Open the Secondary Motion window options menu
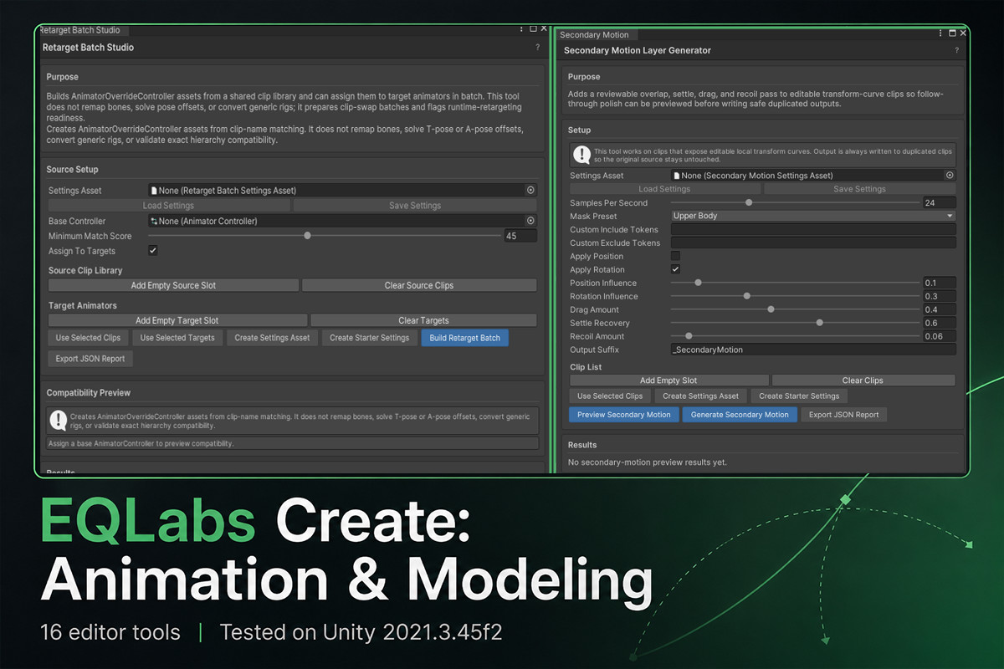The height and width of the screenshot is (669, 1004). pos(942,33)
